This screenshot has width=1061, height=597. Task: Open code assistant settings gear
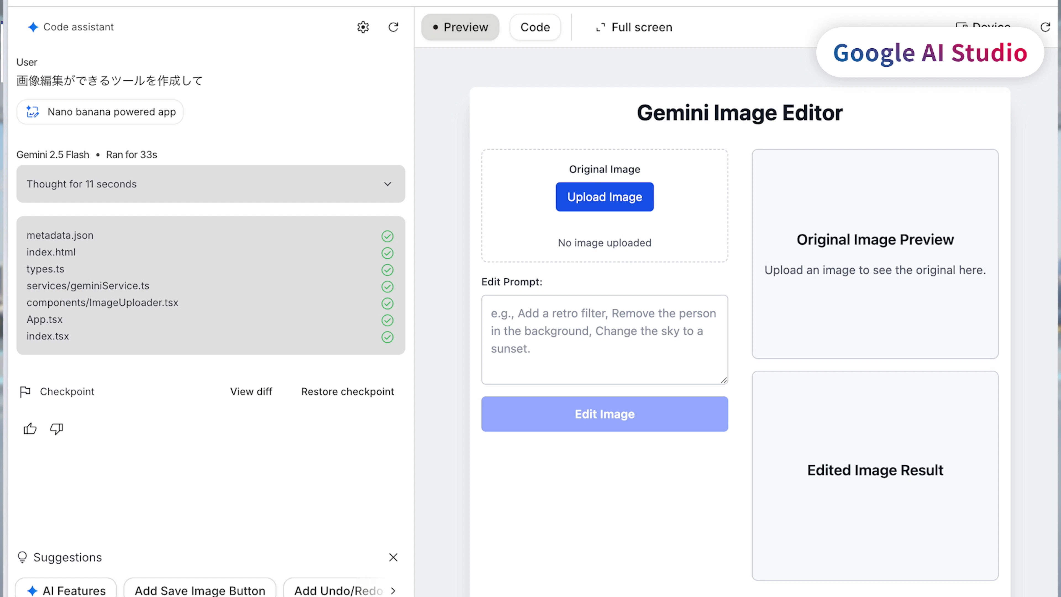(x=363, y=27)
